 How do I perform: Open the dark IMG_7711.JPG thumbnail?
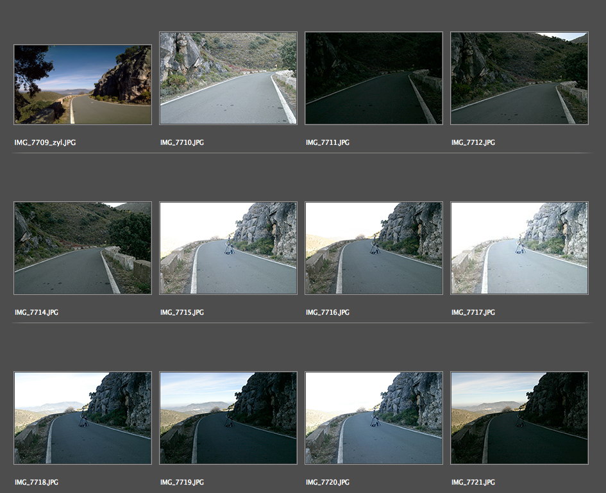click(374, 78)
